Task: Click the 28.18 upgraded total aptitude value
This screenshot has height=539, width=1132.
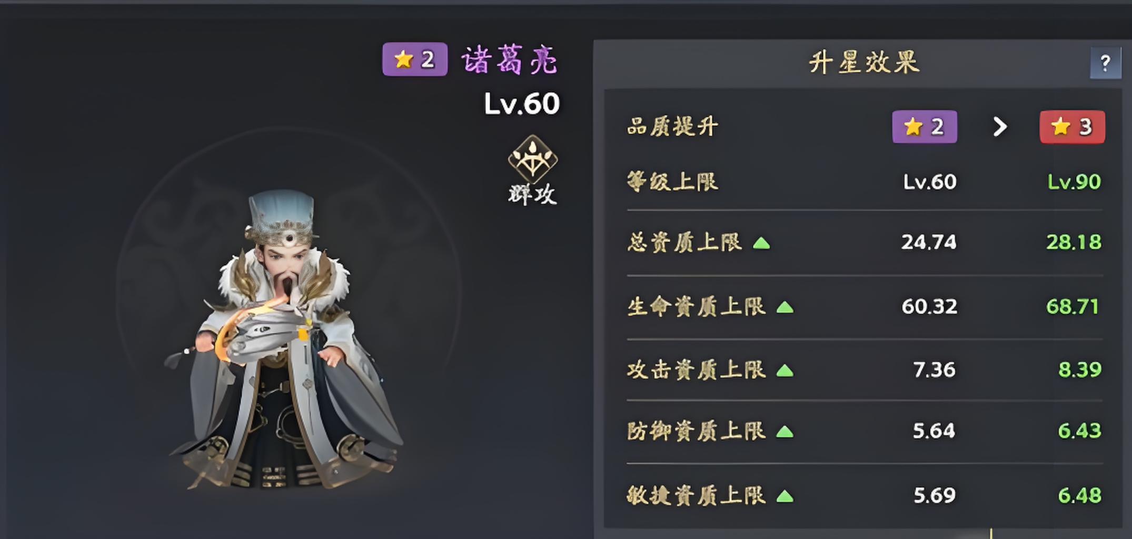Action: pos(1074,242)
